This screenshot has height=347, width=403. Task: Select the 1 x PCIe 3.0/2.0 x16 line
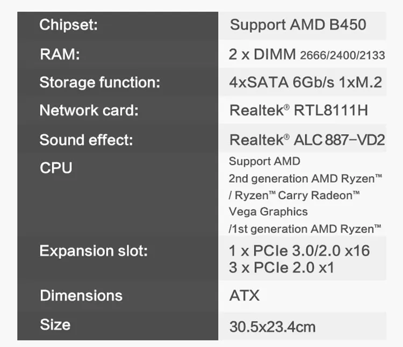[x=299, y=251]
